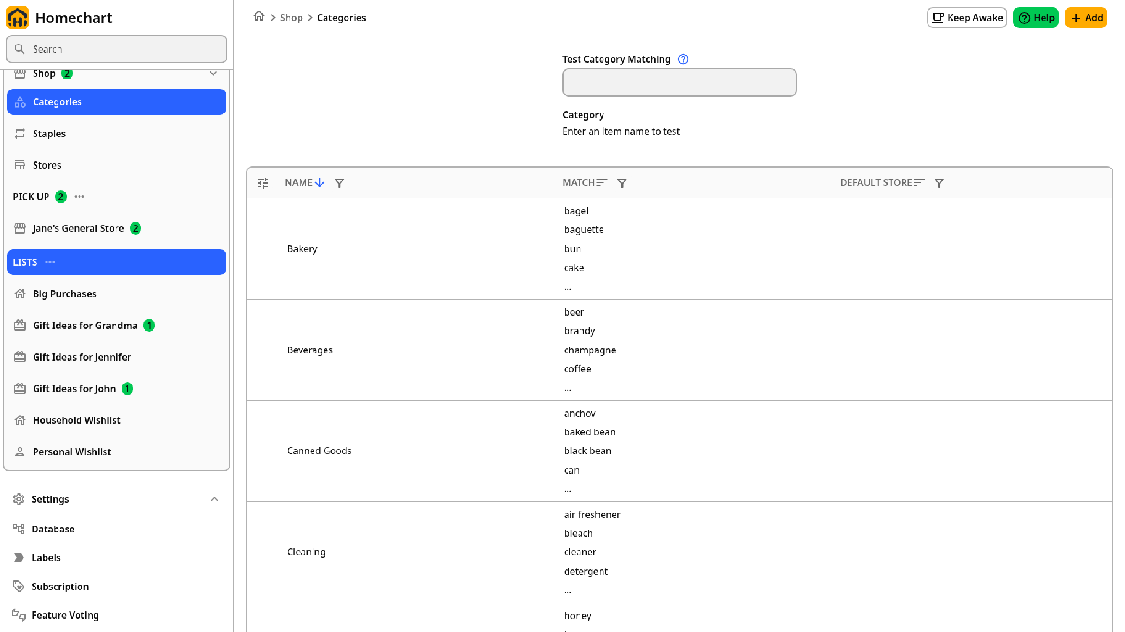
Task: Click the 'baguette' match entry
Action: tap(584, 230)
